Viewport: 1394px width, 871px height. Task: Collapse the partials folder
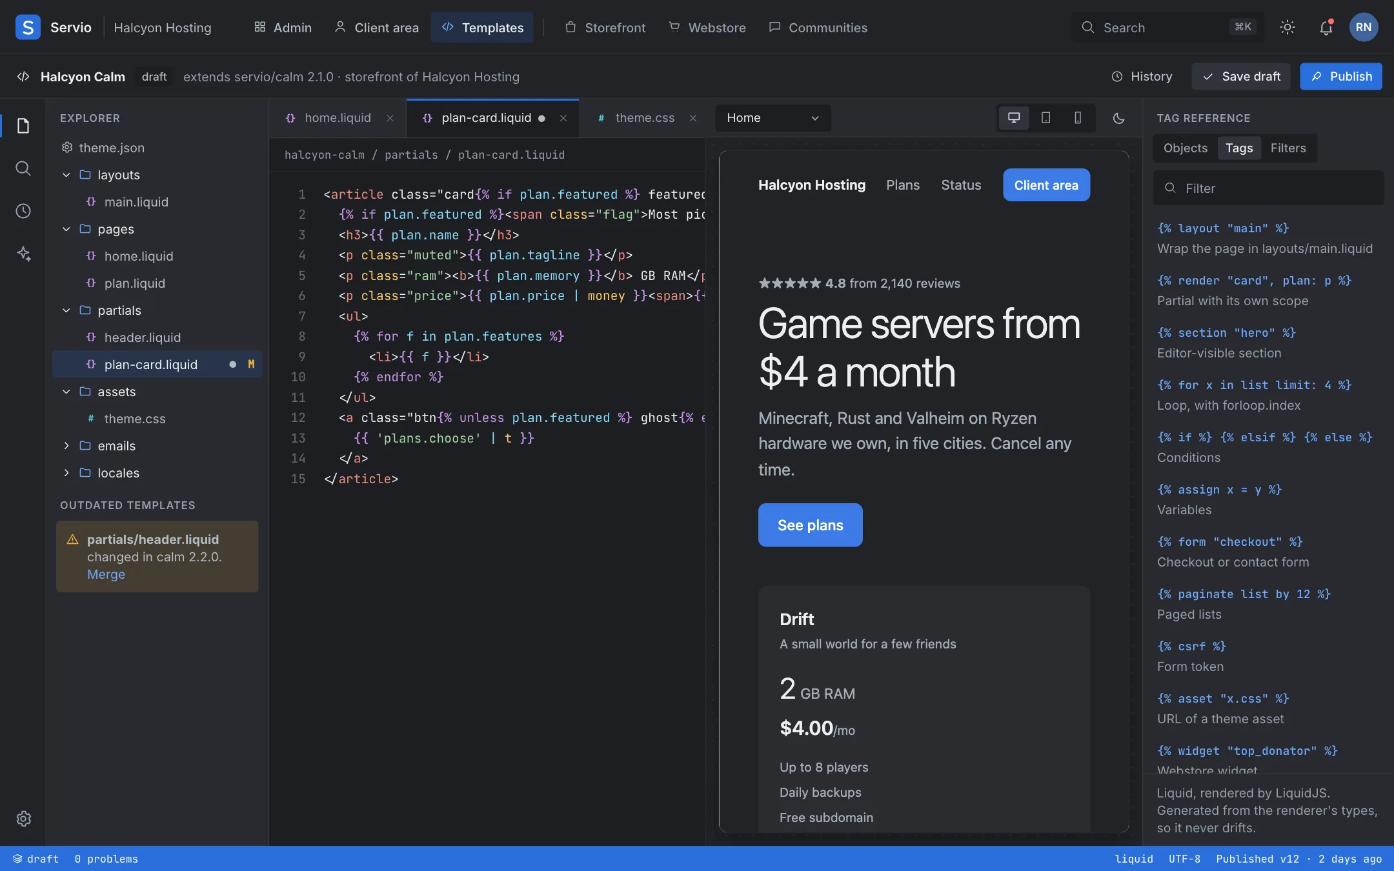[66, 310]
